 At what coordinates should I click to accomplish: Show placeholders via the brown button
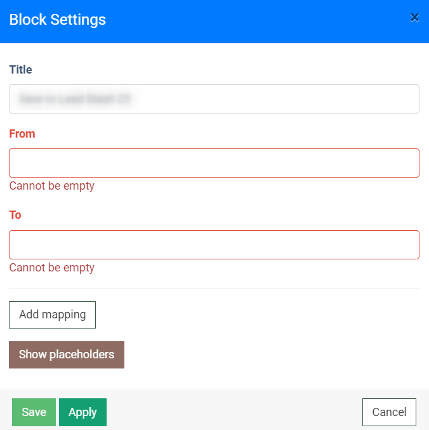pos(67,355)
